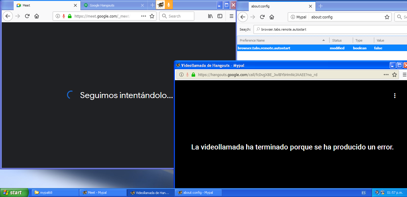Open a new tab in about:config window

(x=321, y=6)
